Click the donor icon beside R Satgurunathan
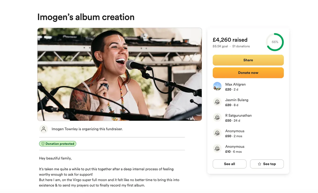This screenshot has height=193, width=318. [x=217, y=118]
